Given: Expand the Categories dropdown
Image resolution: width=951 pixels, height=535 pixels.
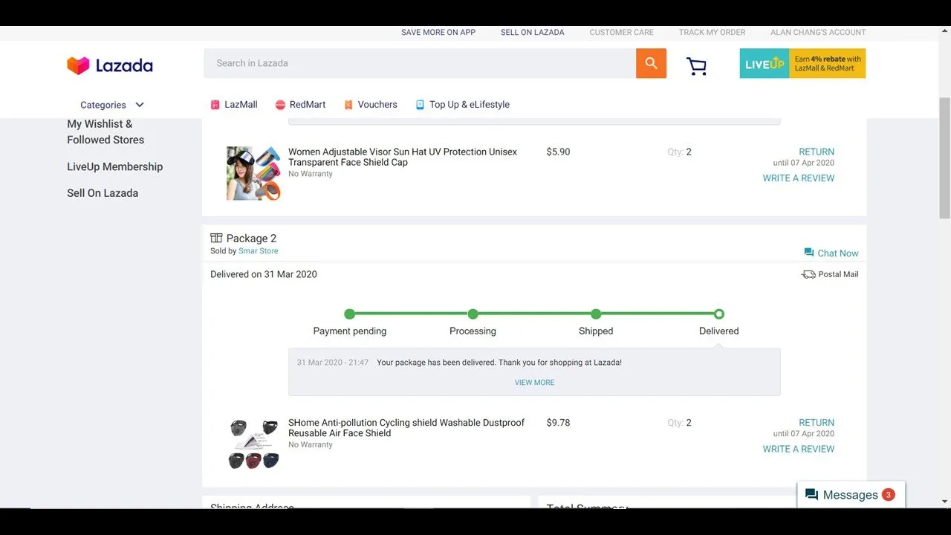Looking at the screenshot, I should pyautogui.click(x=111, y=105).
